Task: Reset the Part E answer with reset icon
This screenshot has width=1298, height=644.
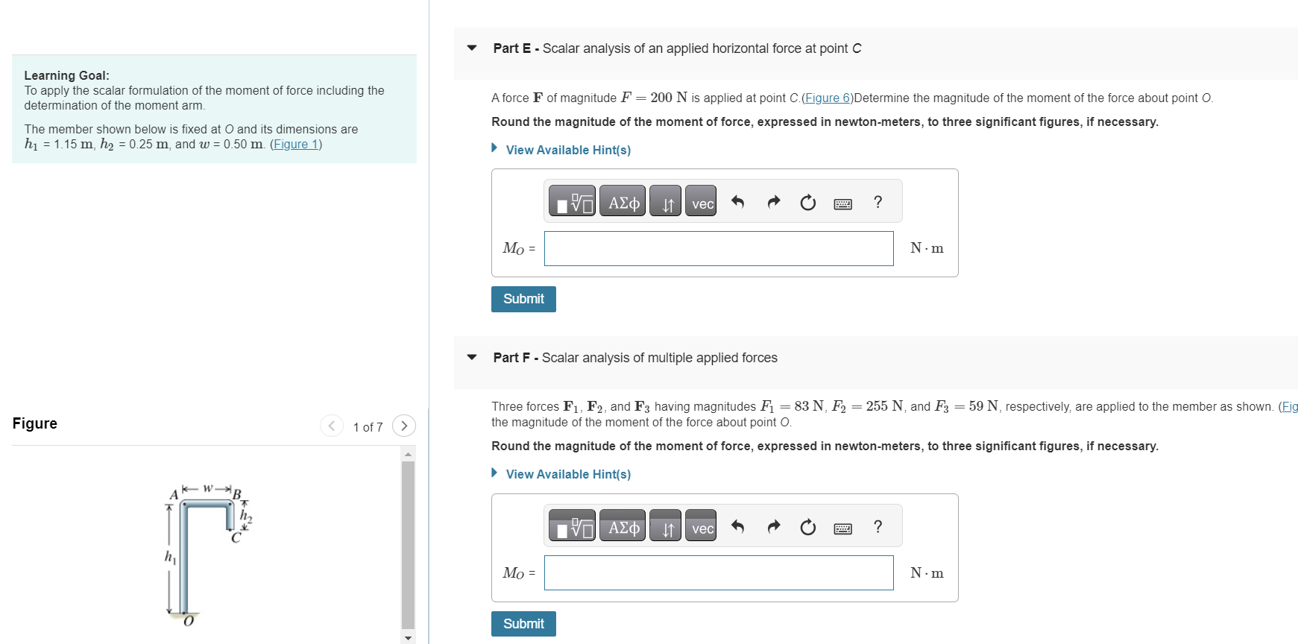Action: pos(807,201)
